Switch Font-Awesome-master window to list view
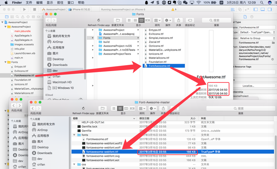This screenshot has height=169, width=277. (x=120, y=108)
